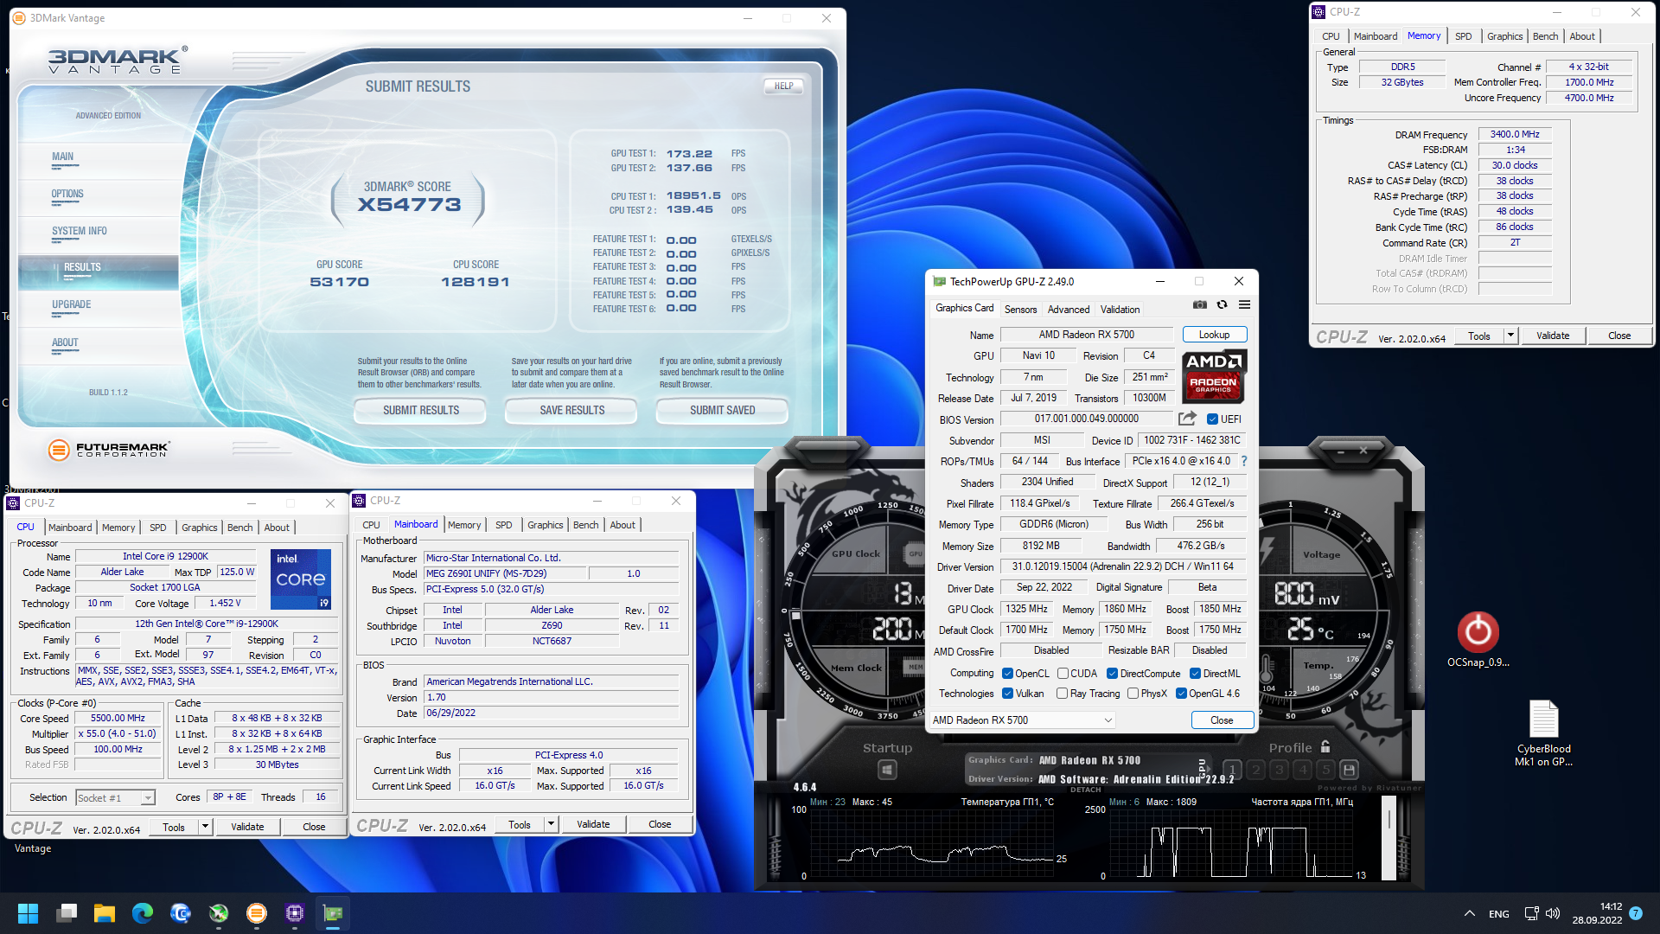Toggle DirectCompute checkbox in GPU-Z
Viewport: 1660px width, 934px height.
tap(1112, 674)
